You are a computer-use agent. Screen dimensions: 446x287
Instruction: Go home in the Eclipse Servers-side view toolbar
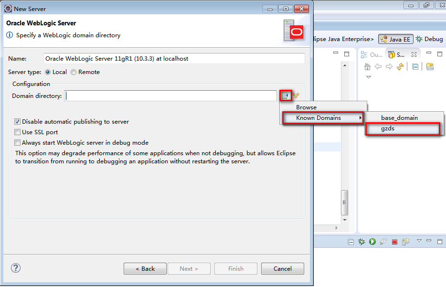(367, 66)
